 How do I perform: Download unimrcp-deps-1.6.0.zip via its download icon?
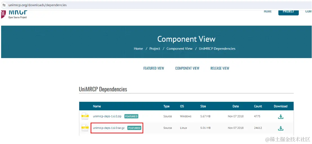(280, 116)
